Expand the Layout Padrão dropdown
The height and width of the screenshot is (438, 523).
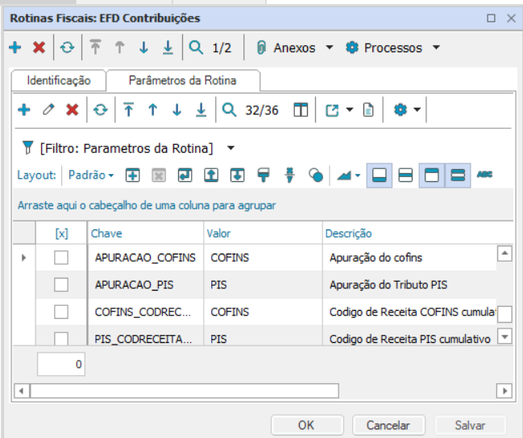point(90,175)
